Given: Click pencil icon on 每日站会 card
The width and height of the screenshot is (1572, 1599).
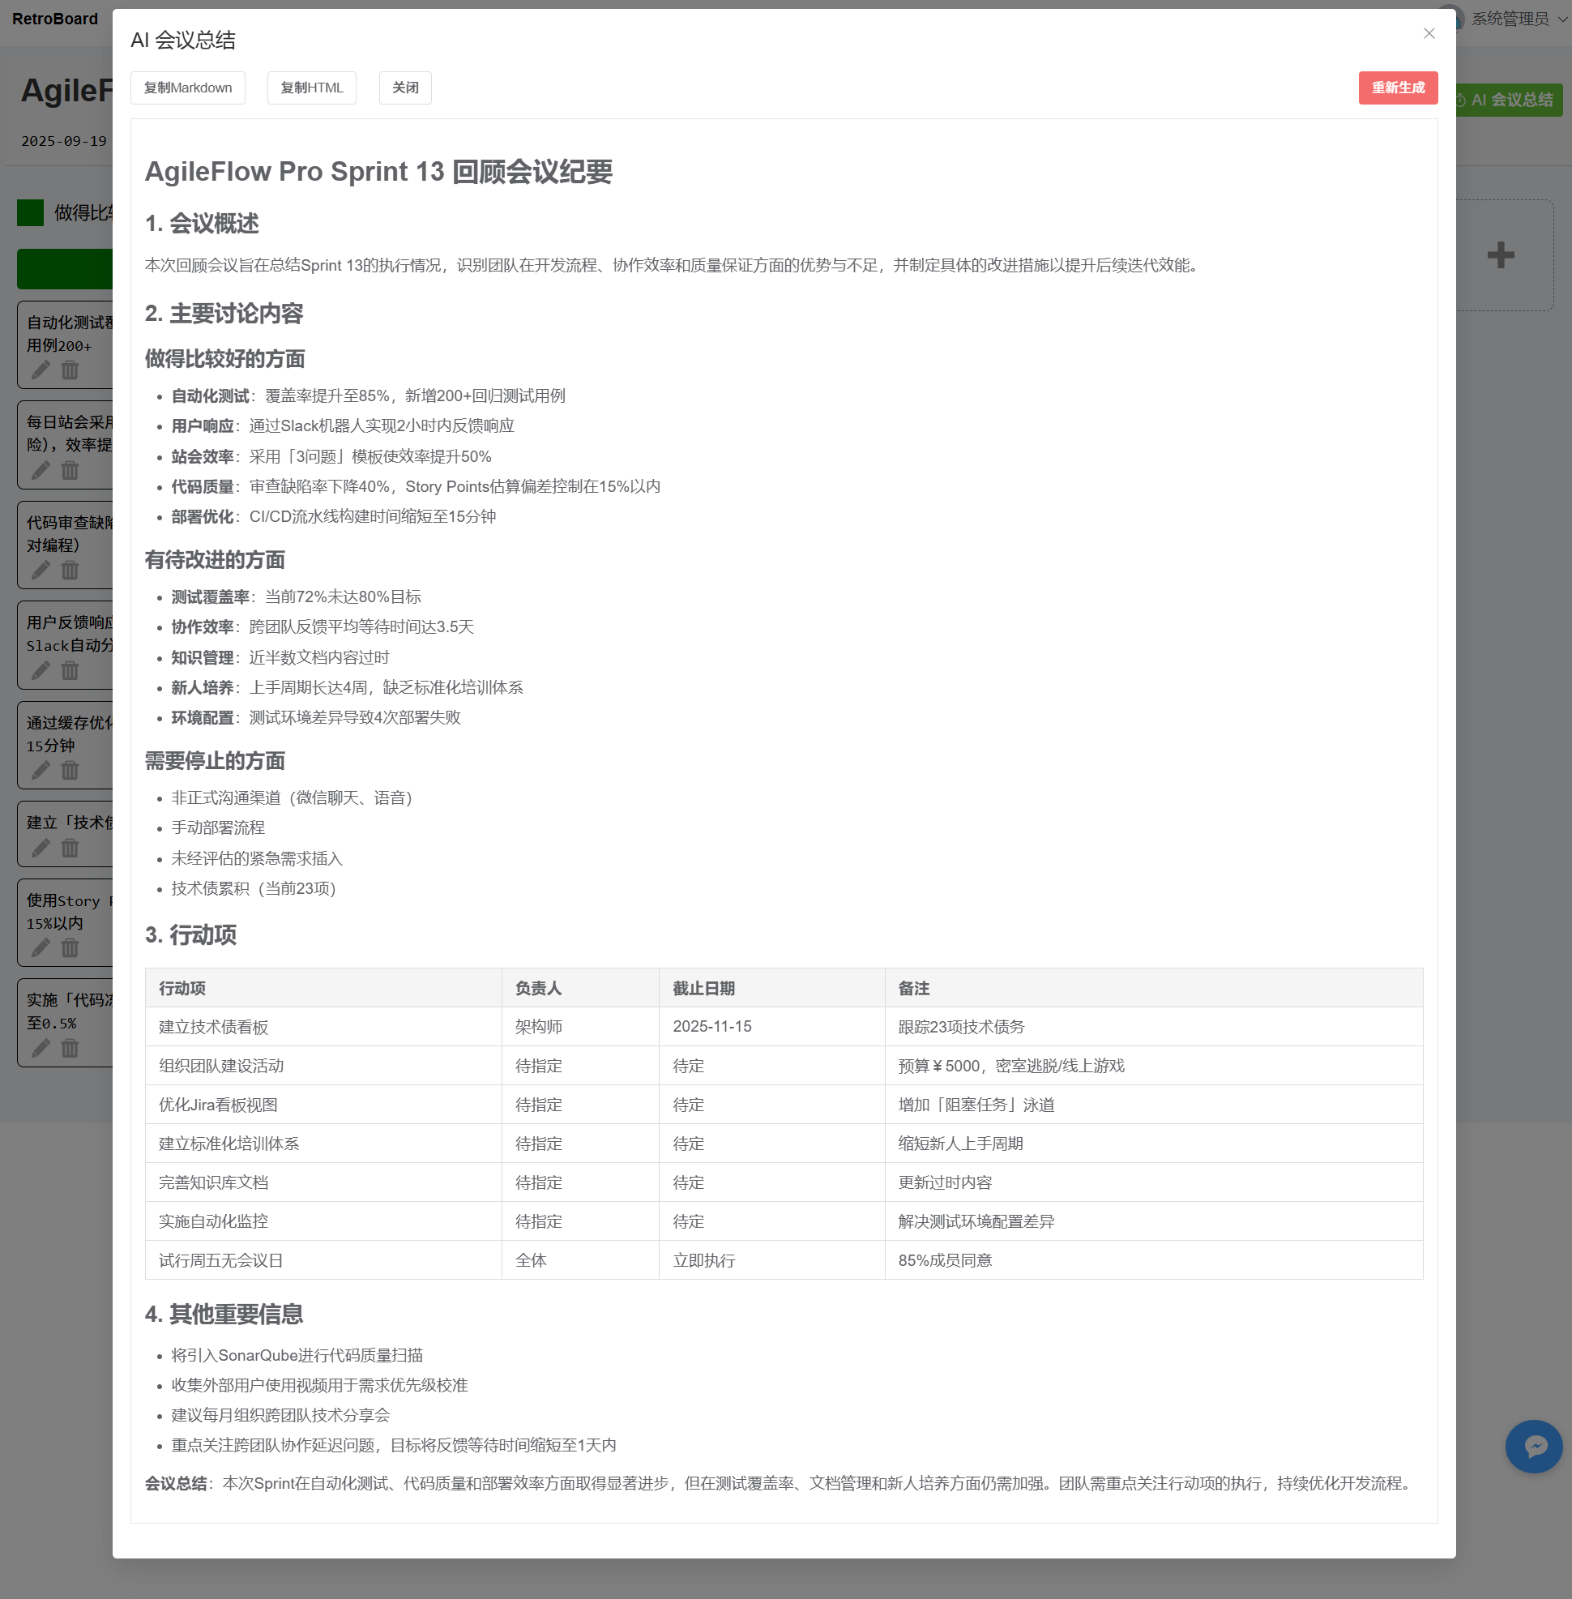Looking at the screenshot, I should (x=41, y=470).
